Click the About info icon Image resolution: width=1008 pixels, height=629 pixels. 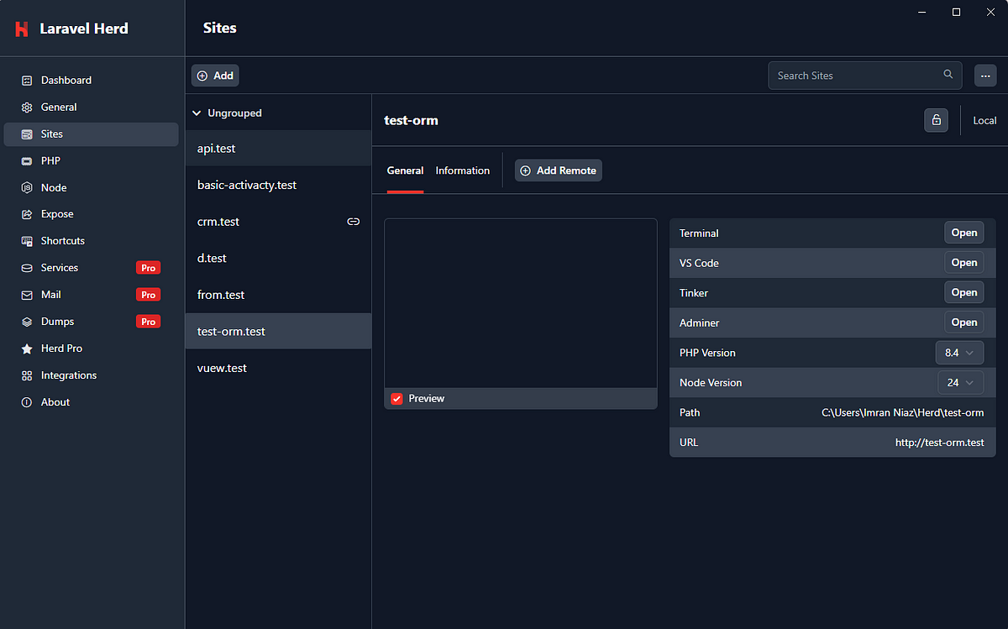pos(27,402)
